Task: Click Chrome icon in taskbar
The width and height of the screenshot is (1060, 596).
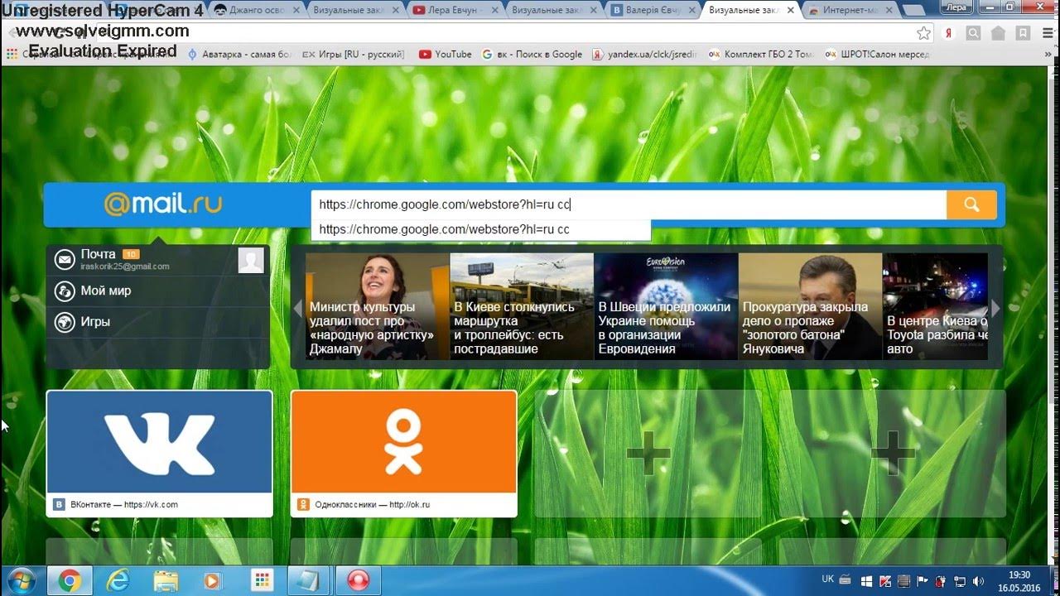Action: pyautogui.click(x=69, y=581)
